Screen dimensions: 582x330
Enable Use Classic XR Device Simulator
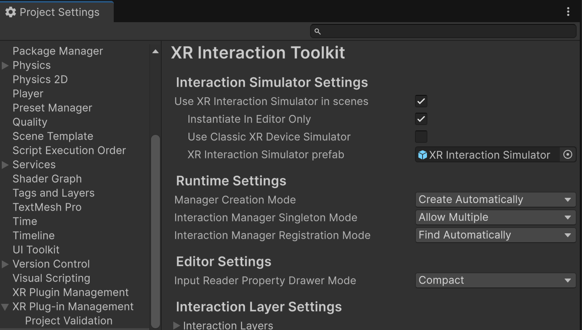click(421, 137)
